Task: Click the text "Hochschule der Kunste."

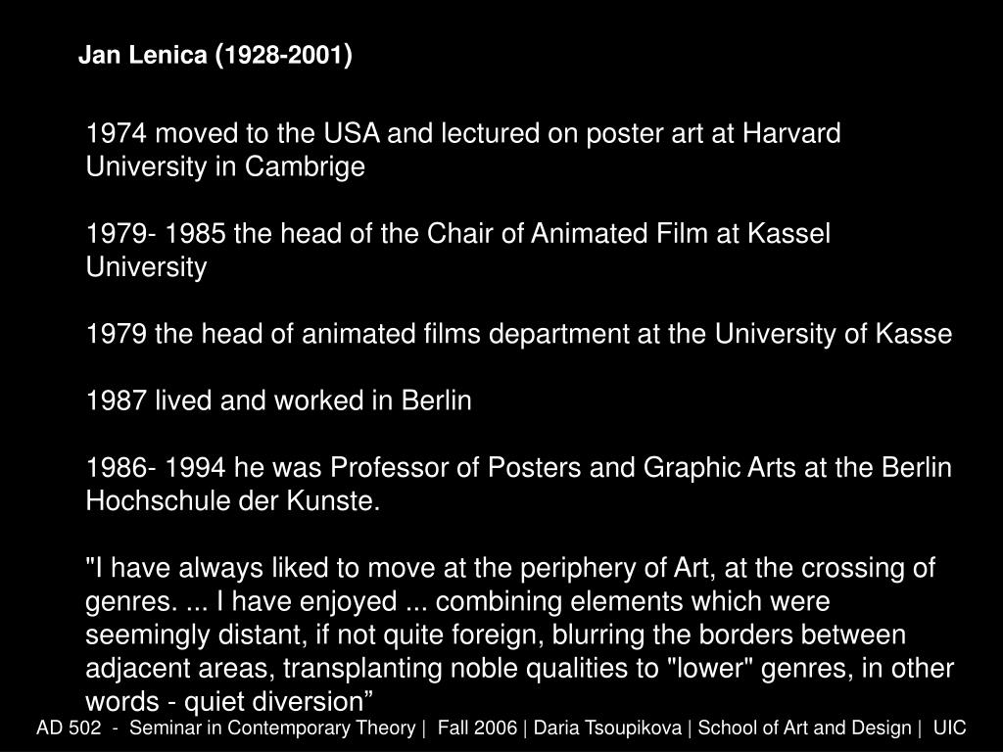Action: (x=233, y=500)
